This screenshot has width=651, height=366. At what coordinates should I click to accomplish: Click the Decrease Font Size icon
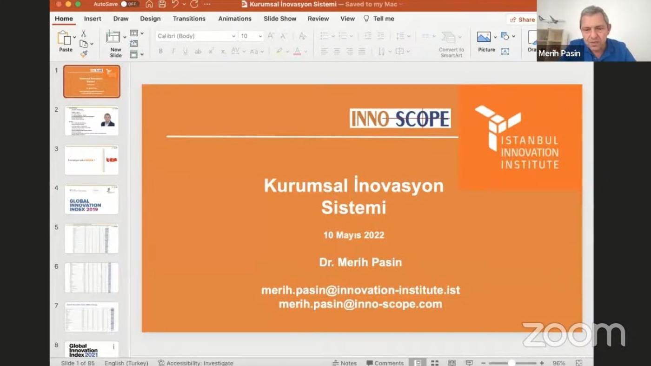point(283,36)
